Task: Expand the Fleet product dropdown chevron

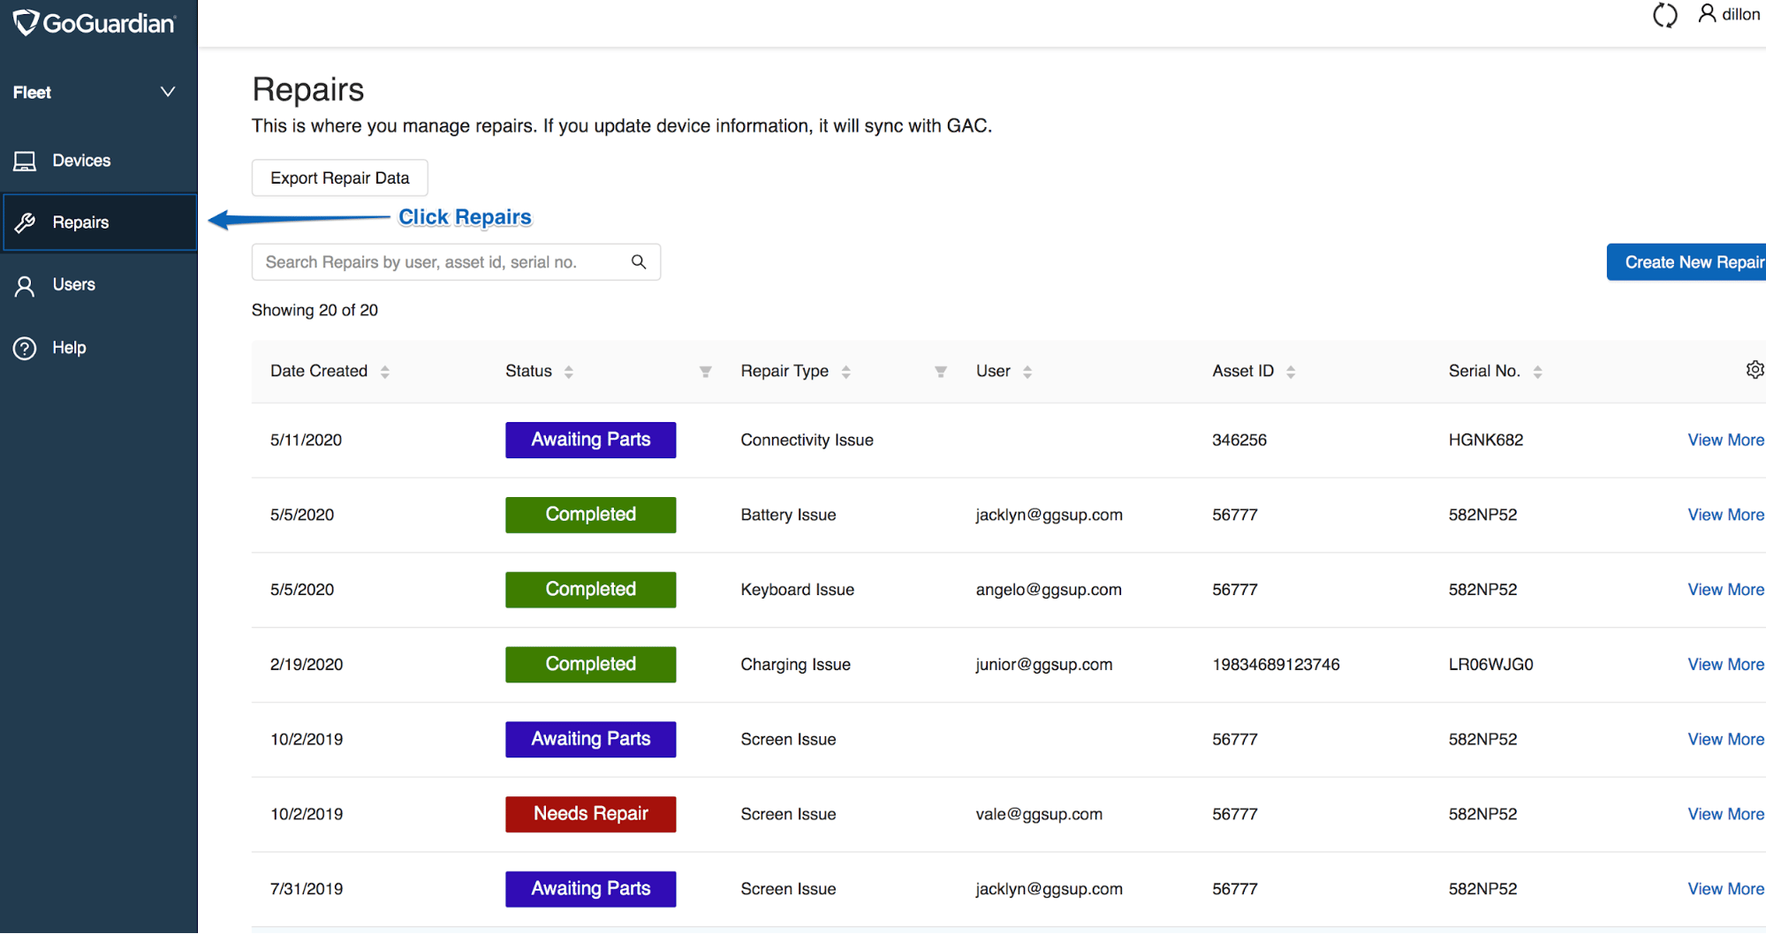Action: [168, 92]
